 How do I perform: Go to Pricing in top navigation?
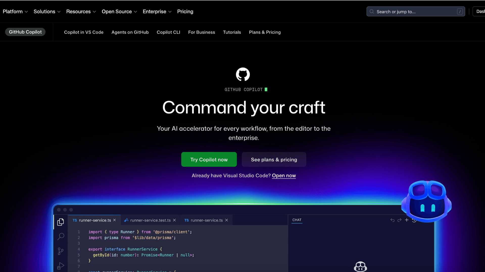pyautogui.click(x=185, y=12)
